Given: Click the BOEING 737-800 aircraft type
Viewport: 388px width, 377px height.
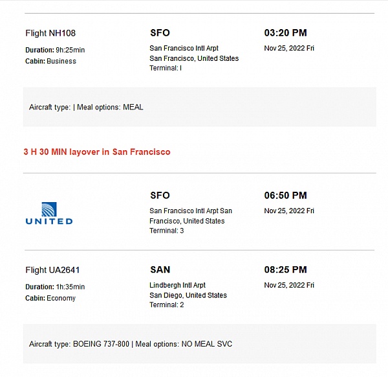Looking at the screenshot, I should 101,344.
